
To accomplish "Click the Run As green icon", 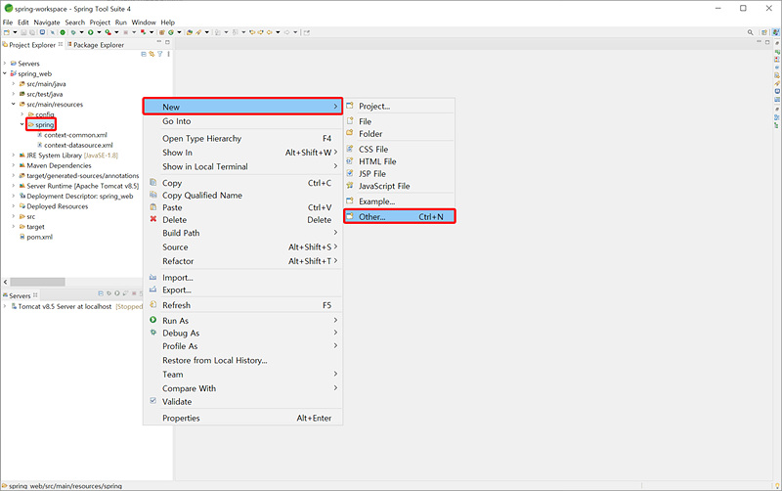I will (x=153, y=320).
